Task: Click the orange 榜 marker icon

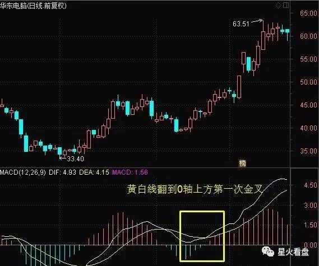Action: point(242,164)
